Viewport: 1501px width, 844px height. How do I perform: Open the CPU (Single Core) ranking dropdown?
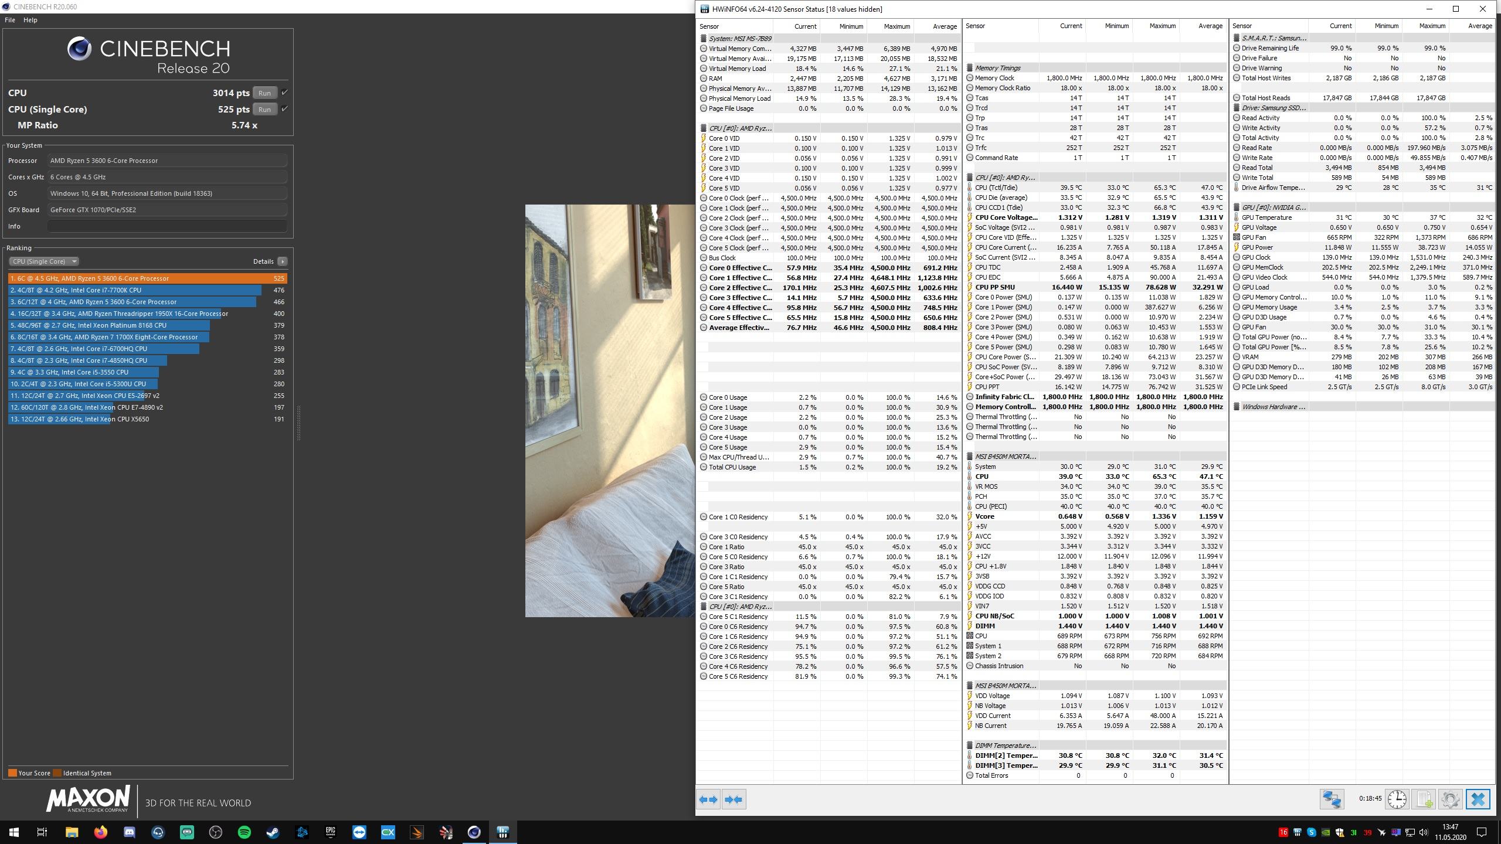point(43,261)
